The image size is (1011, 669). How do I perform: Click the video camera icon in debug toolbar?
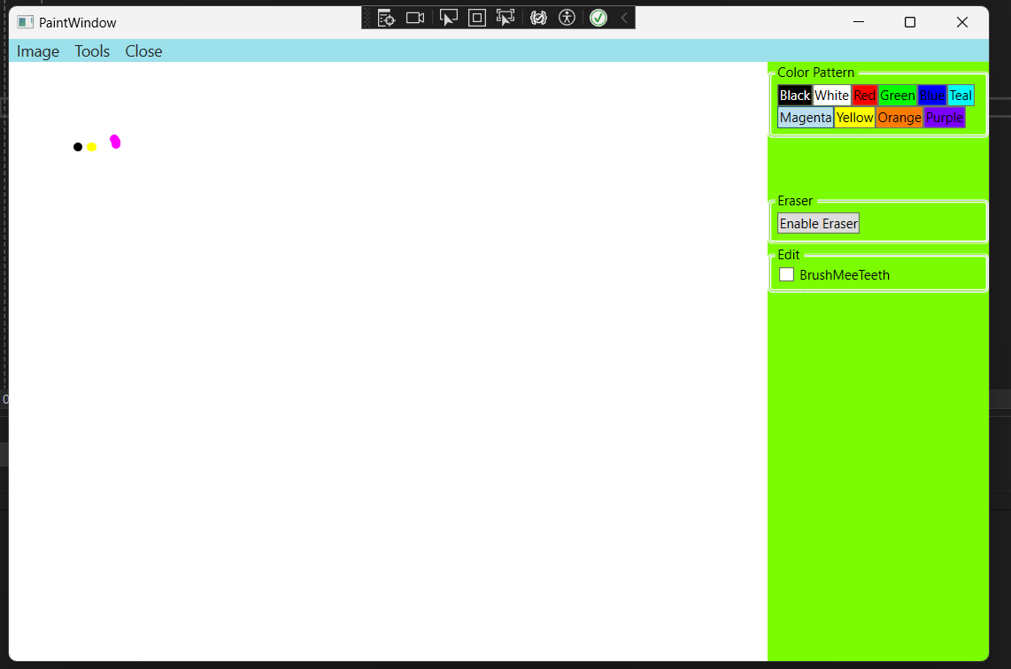[x=415, y=18]
